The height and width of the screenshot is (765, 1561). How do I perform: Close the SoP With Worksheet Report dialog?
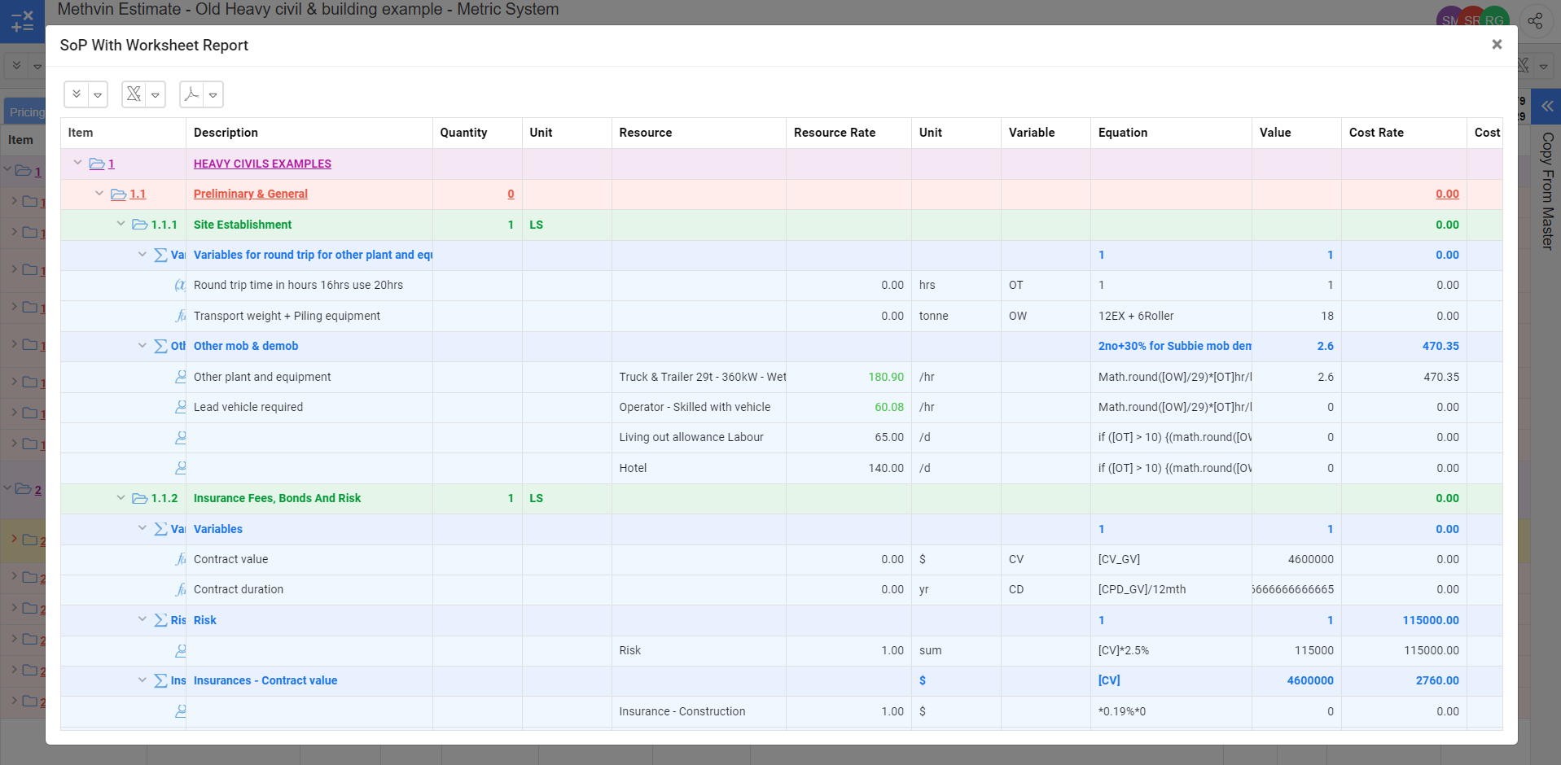click(1496, 45)
